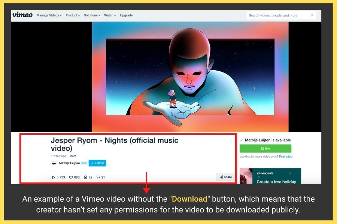The image size is (337, 224).
Task: Focus the search videos input field
Action: pyautogui.click(x=277, y=15)
